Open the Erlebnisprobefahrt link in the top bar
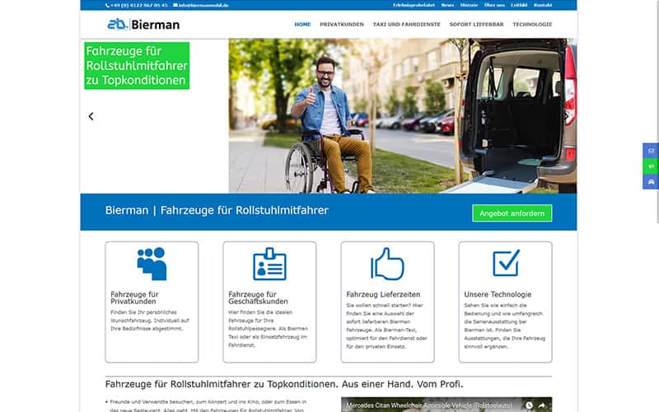 click(x=414, y=5)
